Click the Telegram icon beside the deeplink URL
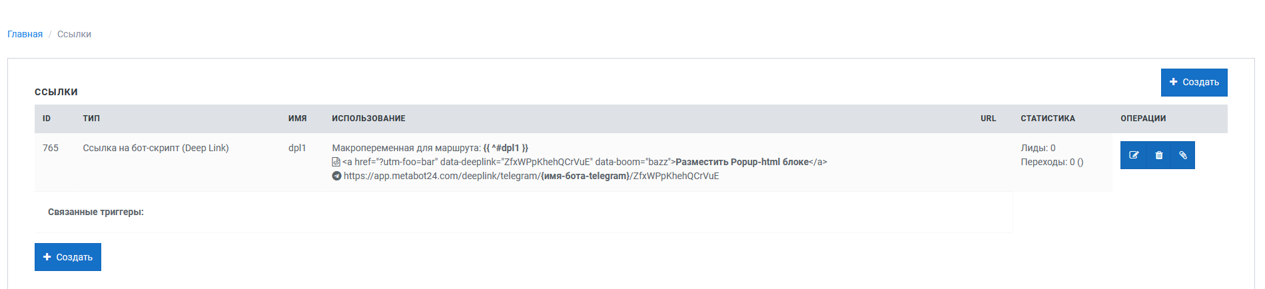The height and width of the screenshot is (289, 1265). (336, 176)
